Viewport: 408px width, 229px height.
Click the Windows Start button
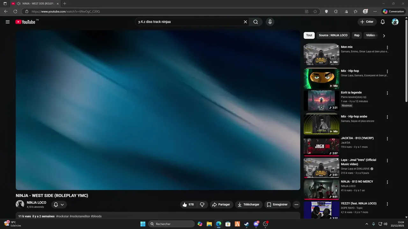point(143,224)
